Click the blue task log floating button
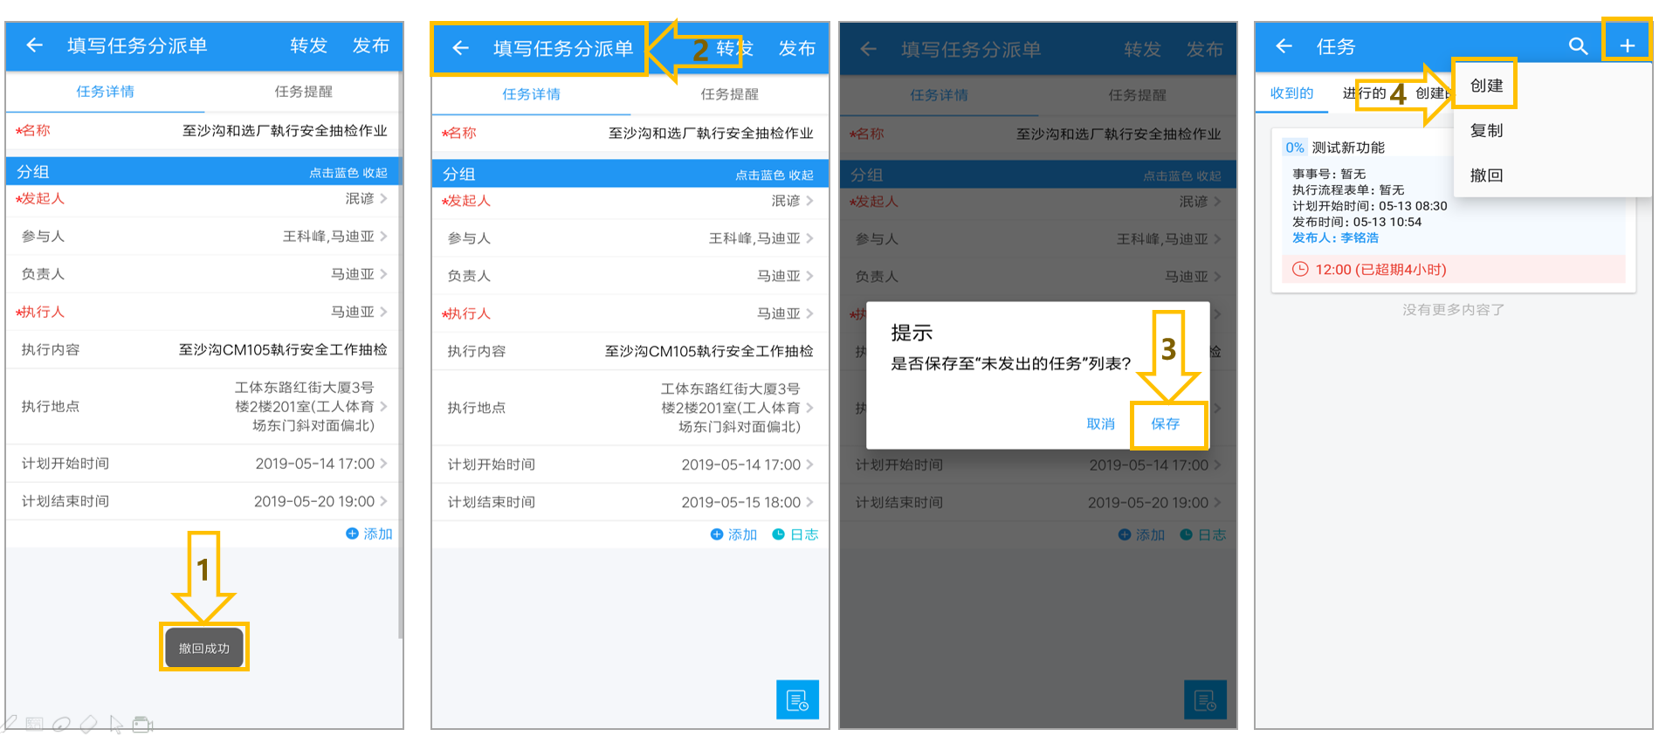This screenshot has width=1666, height=743. (x=797, y=699)
